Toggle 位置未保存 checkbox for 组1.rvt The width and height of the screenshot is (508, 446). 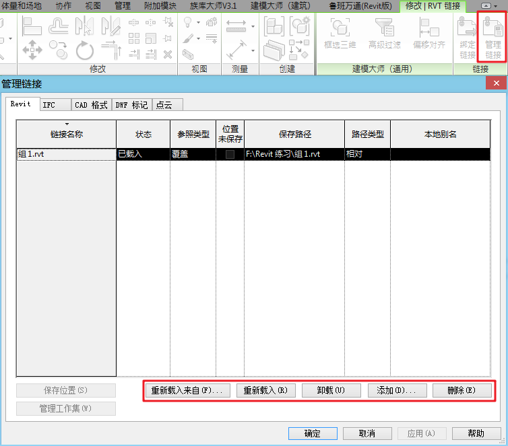[x=230, y=154]
